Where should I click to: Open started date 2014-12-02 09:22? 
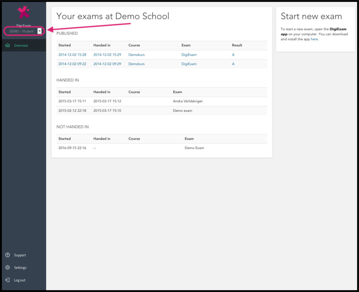[x=72, y=64]
